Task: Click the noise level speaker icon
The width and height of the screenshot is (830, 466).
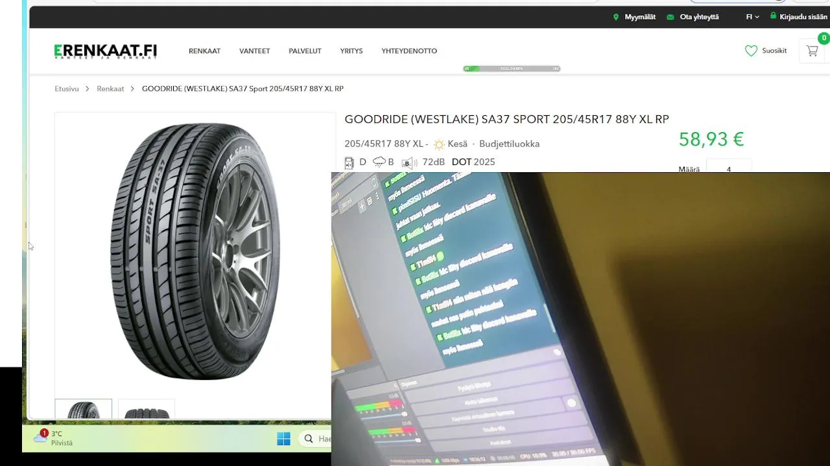Action: coord(408,162)
